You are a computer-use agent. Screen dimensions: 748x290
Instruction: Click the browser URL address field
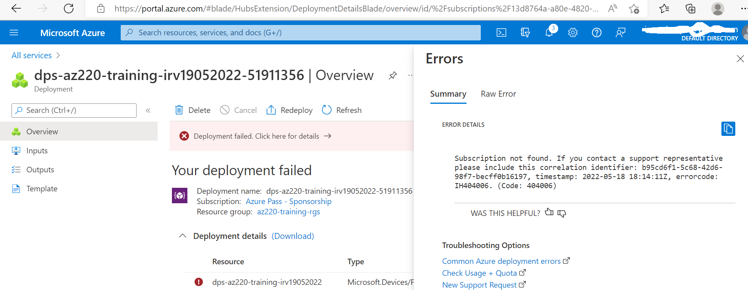coord(356,8)
